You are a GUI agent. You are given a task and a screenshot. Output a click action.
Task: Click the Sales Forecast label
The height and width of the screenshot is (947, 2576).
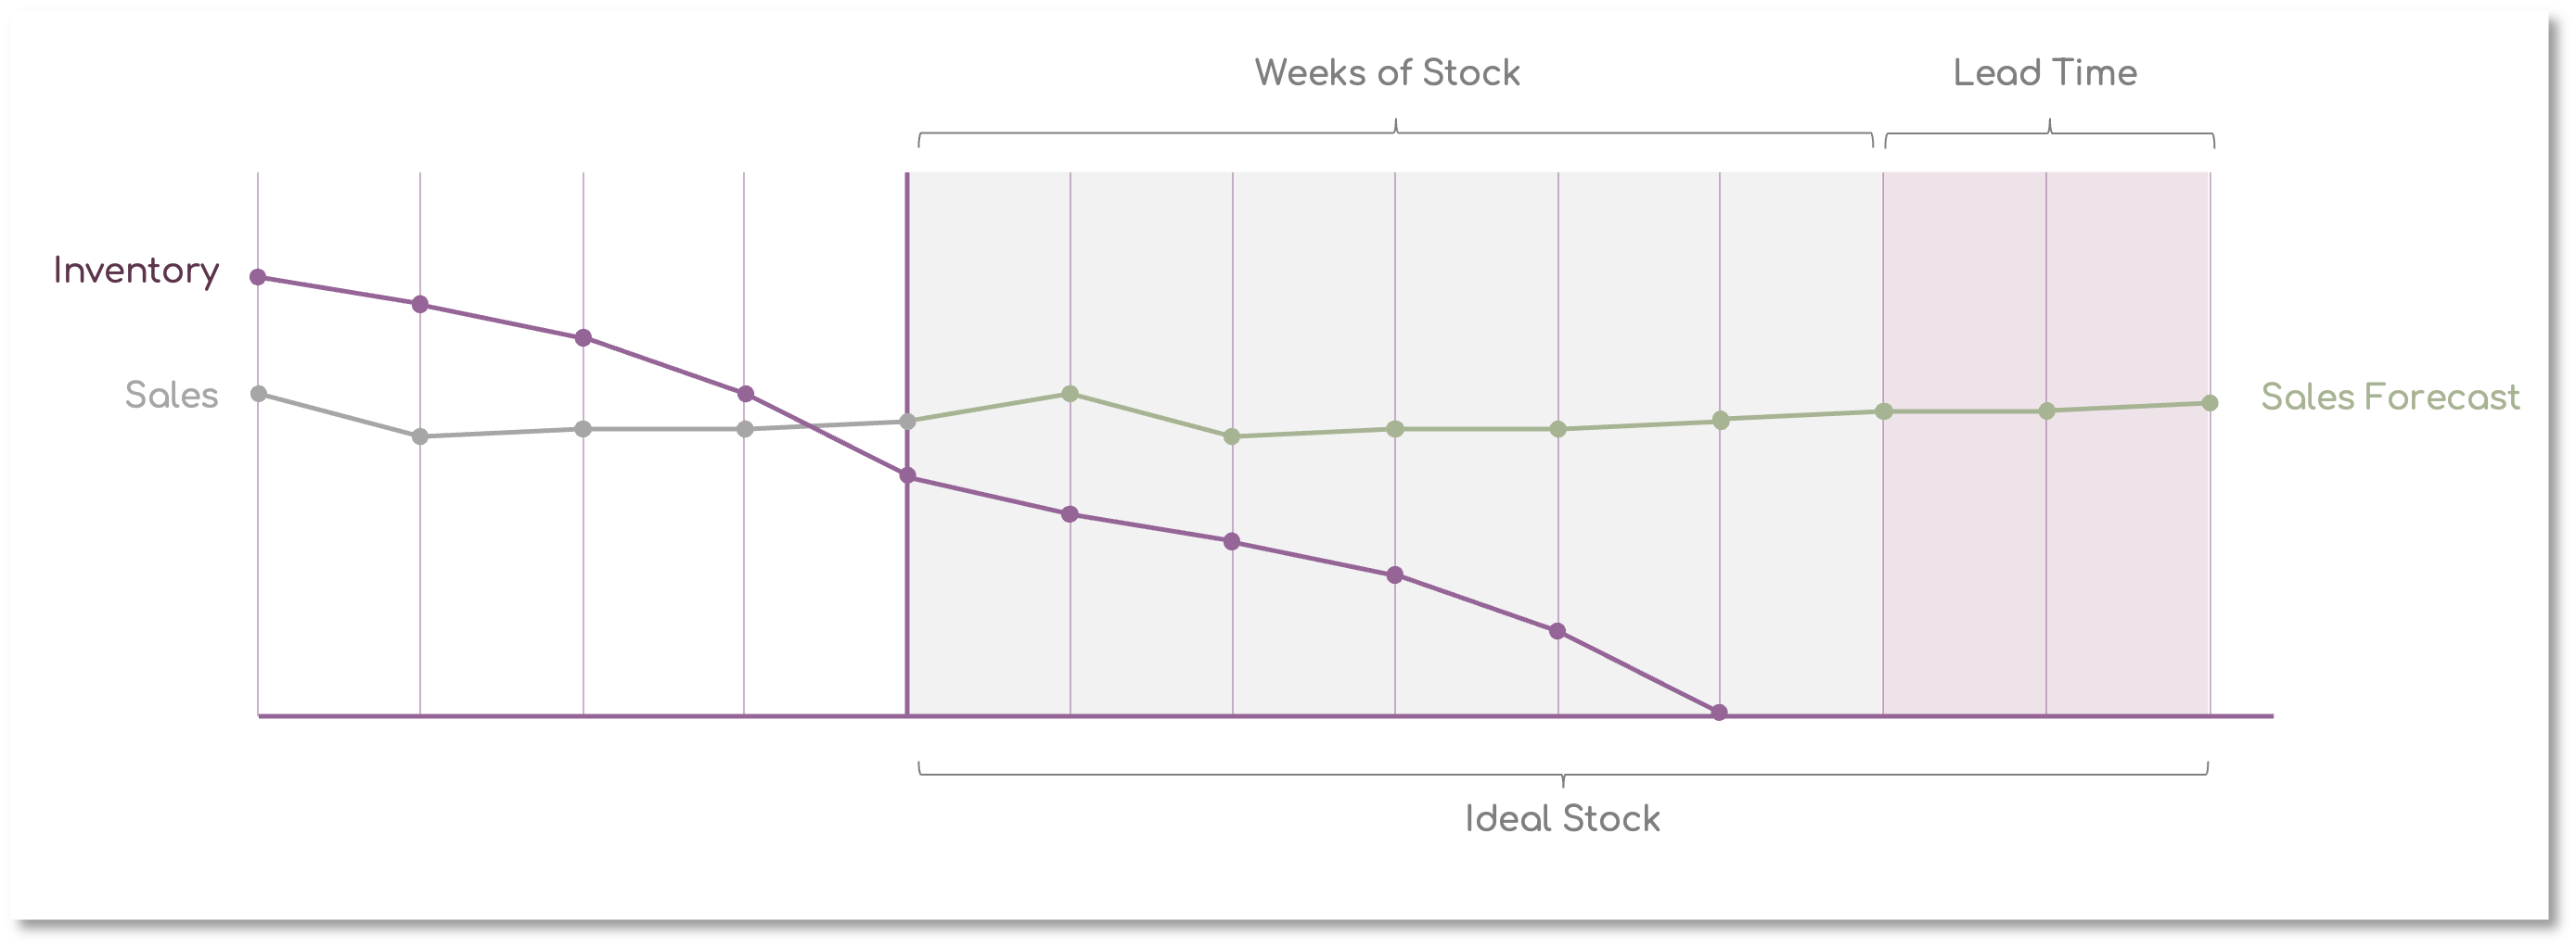pos(2390,398)
